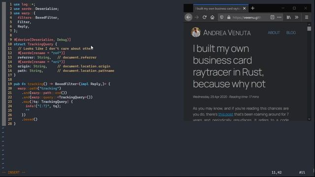The image size is (315, 177).
Task: Click the 'All' status bar text
Action: tap(302, 173)
